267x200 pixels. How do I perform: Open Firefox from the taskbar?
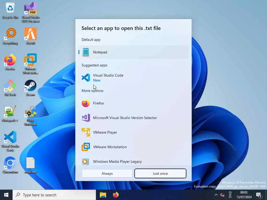click(x=116, y=195)
